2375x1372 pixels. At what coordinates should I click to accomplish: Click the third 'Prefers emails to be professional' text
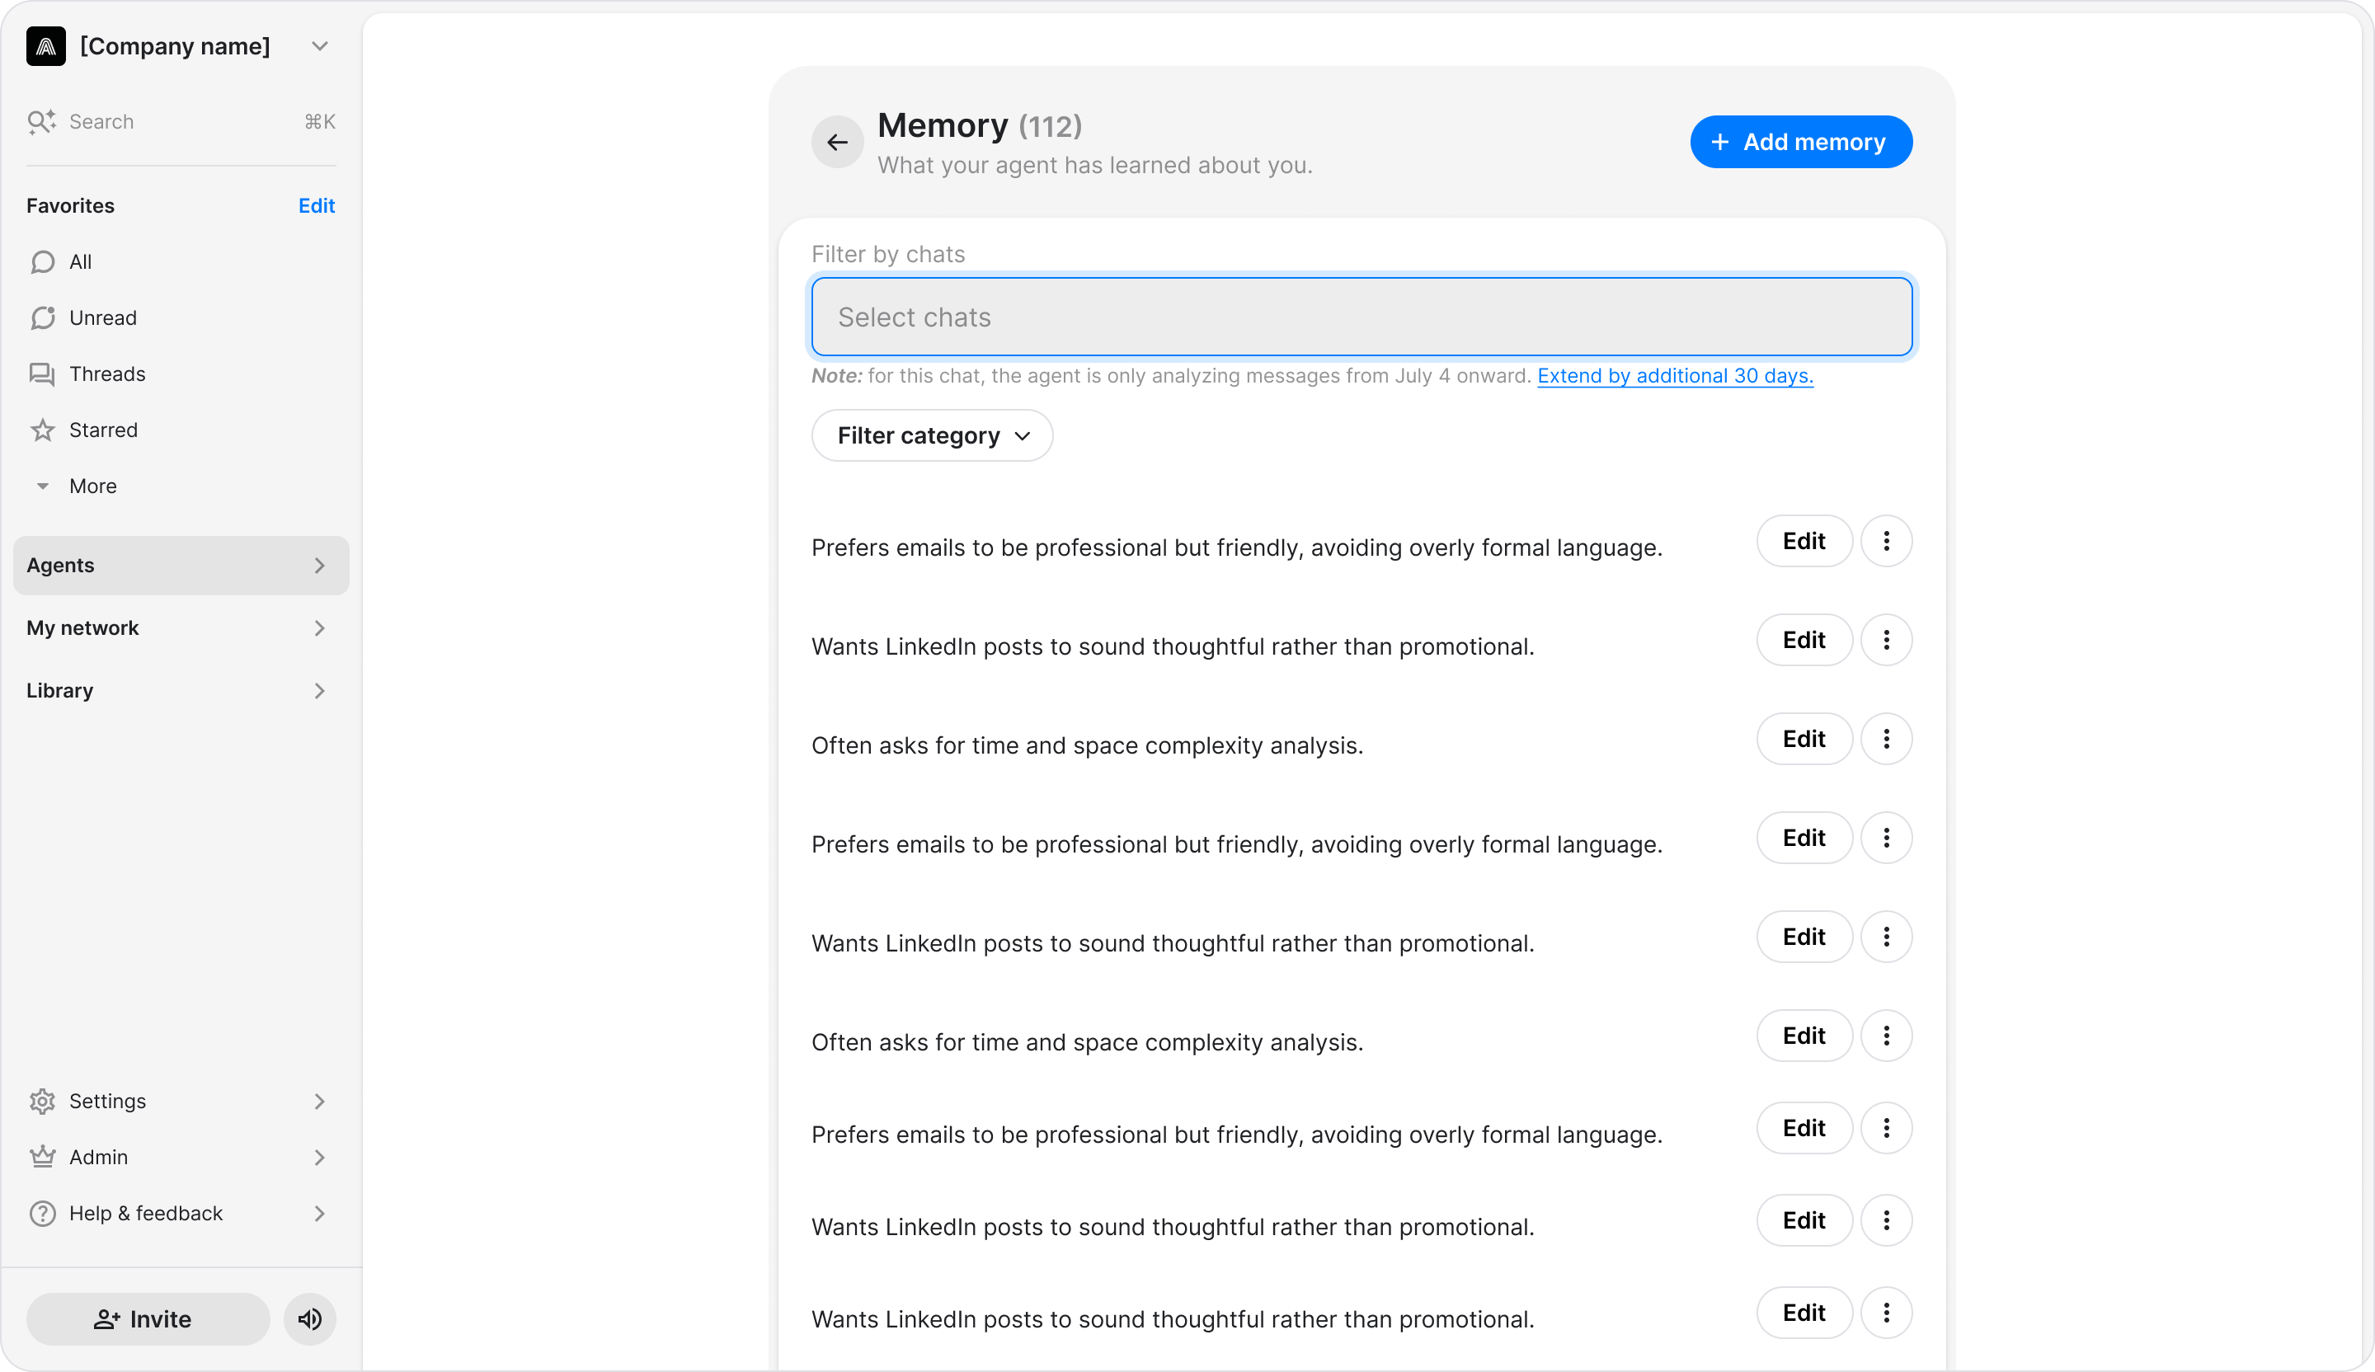point(1236,1135)
